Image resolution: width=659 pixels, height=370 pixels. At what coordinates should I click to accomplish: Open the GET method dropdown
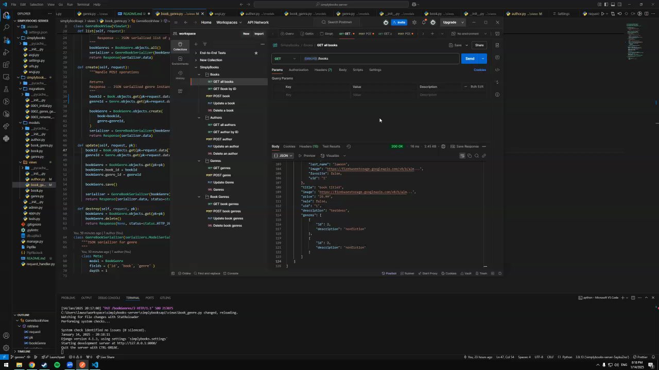pyautogui.click(x=285, y=59)
